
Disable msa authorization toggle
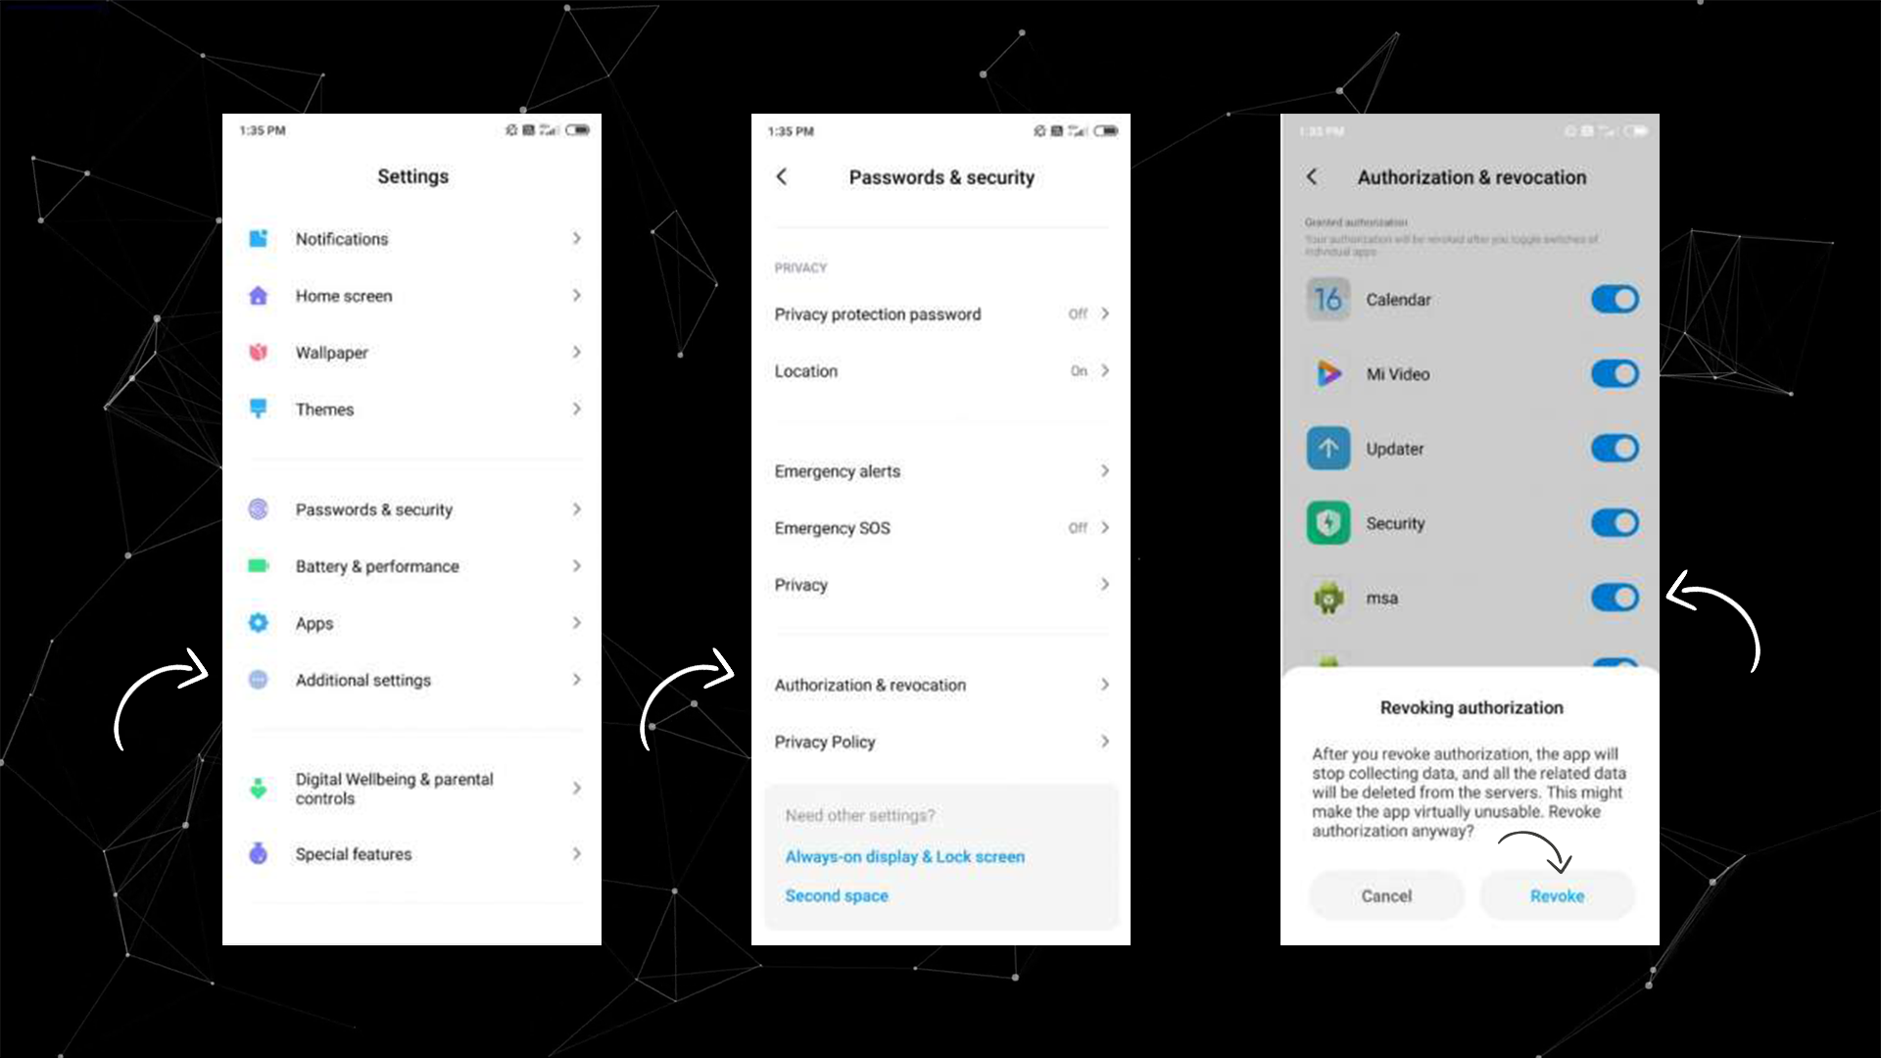[x=1613, y=599]
